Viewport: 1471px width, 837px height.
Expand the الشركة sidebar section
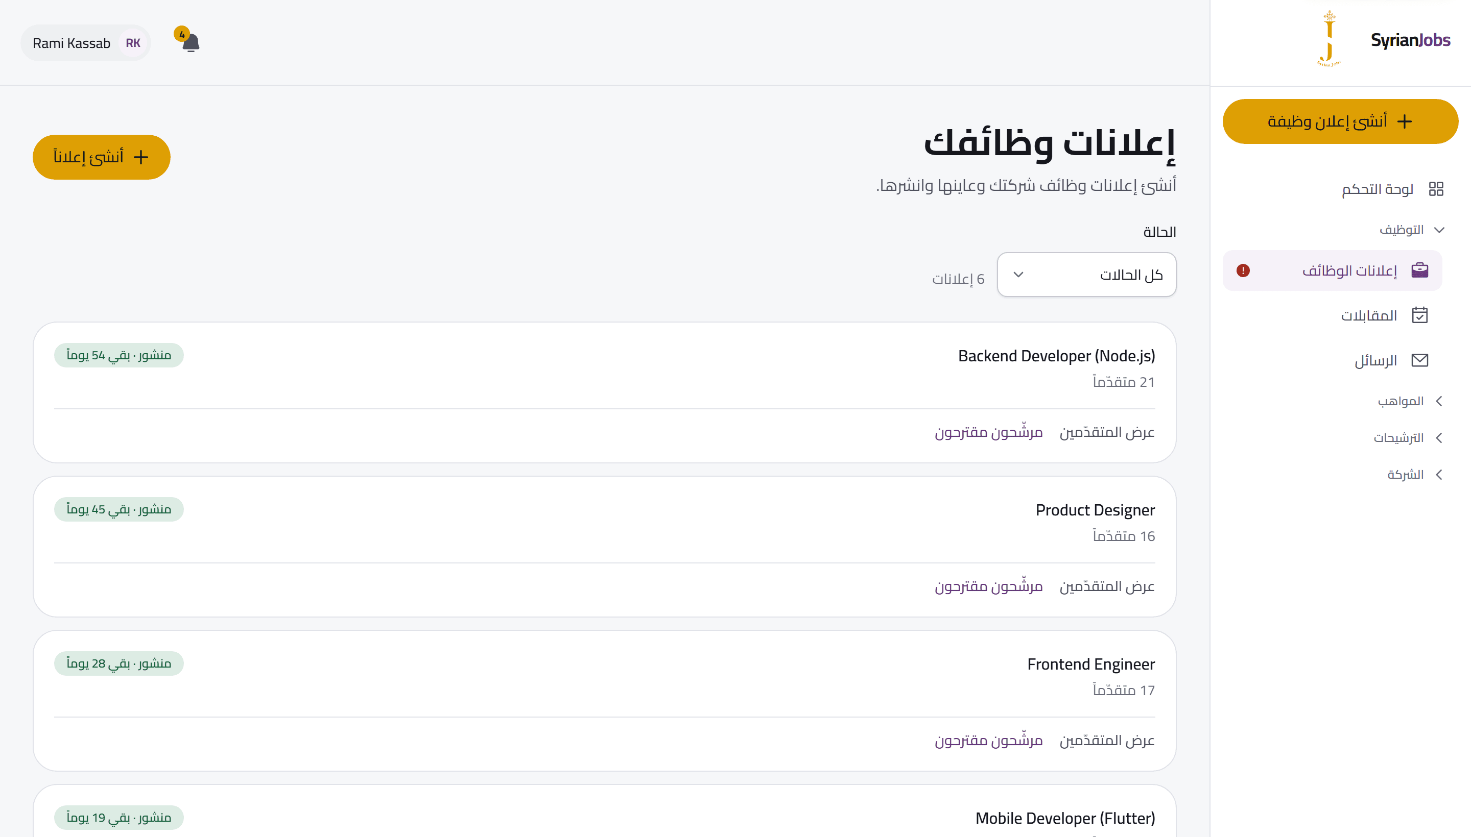1416,475
